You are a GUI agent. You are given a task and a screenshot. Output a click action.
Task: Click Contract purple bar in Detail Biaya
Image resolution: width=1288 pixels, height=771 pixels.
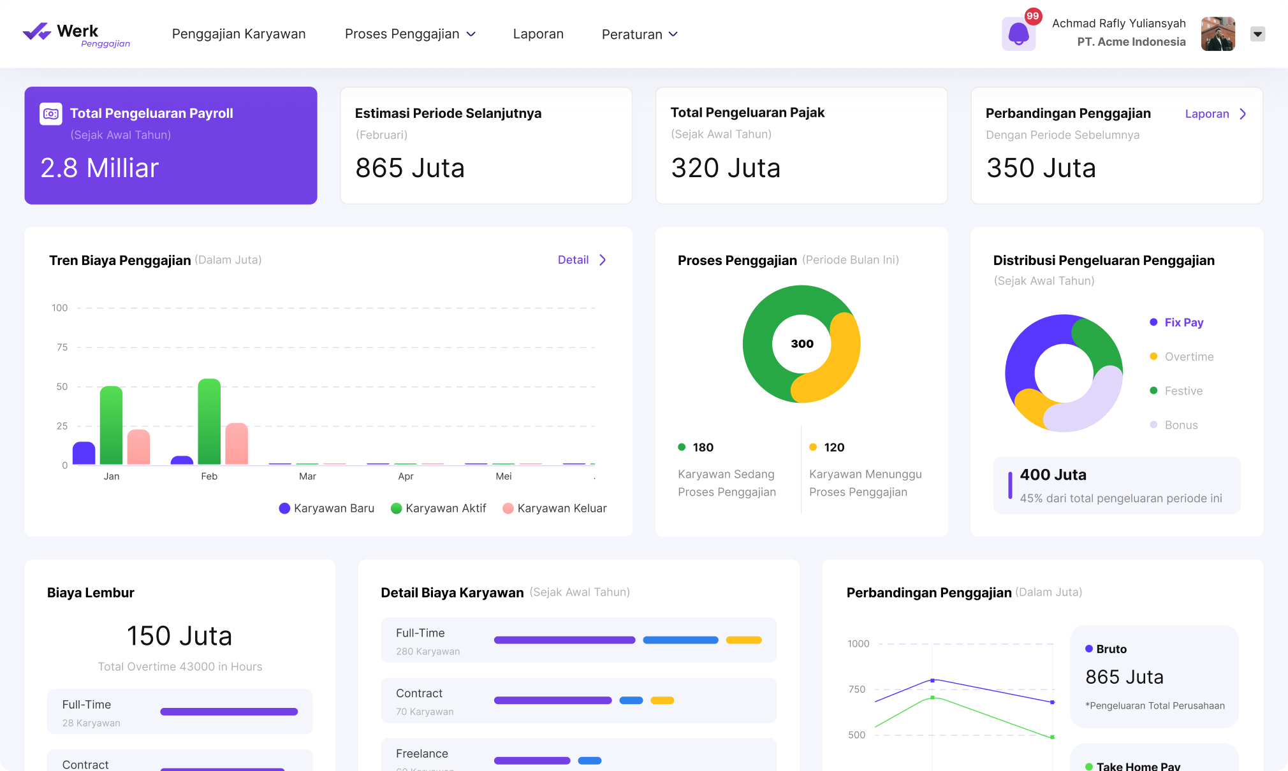pos(553,700)
